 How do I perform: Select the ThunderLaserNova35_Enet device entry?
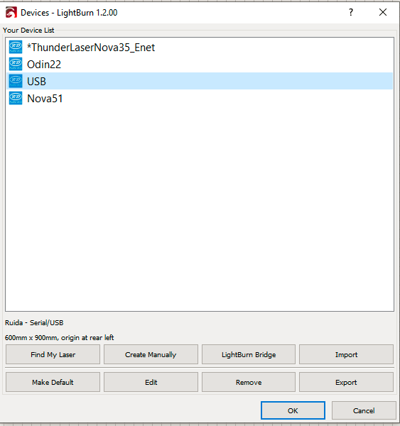click(x=200, y=48)
